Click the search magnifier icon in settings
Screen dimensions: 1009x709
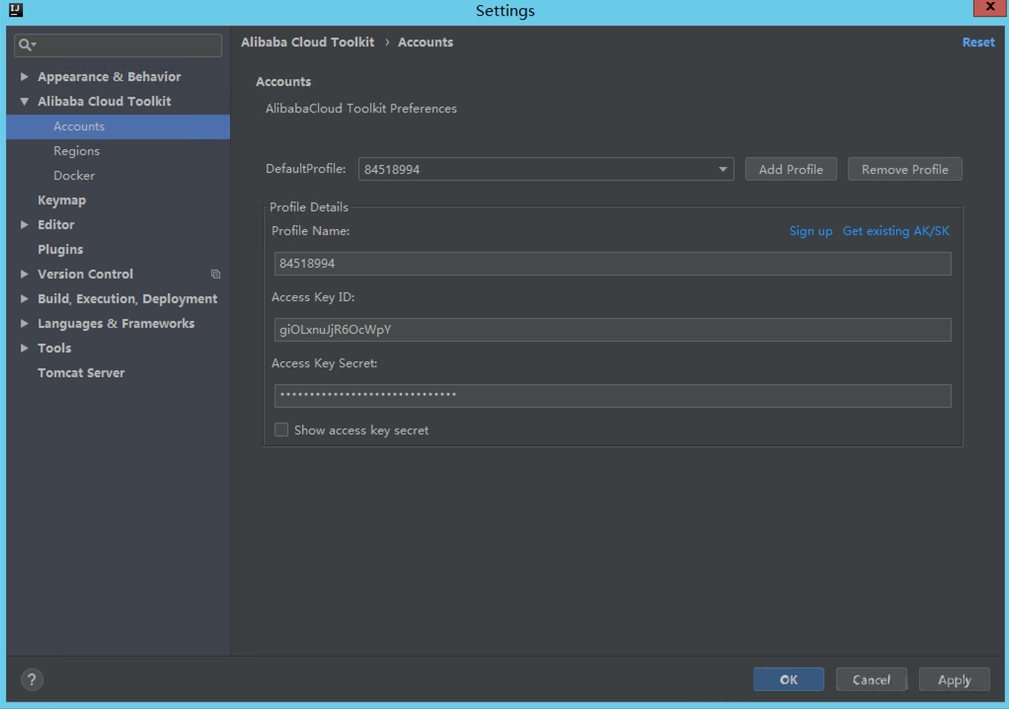click(x=27, y=44)
